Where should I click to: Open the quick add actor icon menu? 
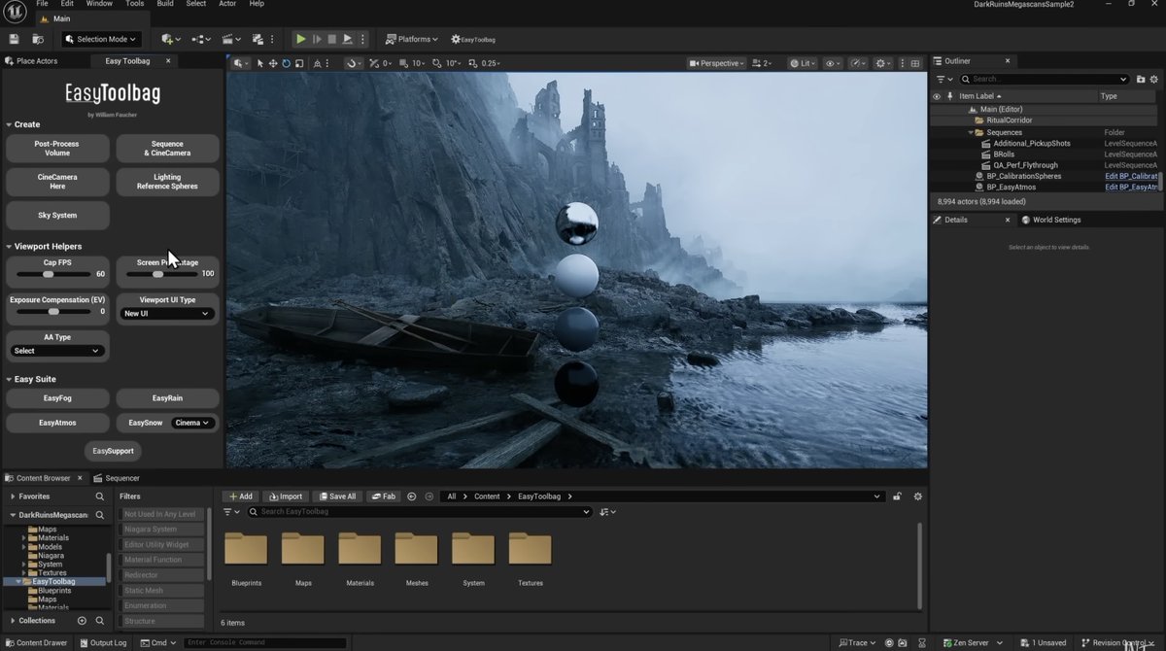coord(171,39)
